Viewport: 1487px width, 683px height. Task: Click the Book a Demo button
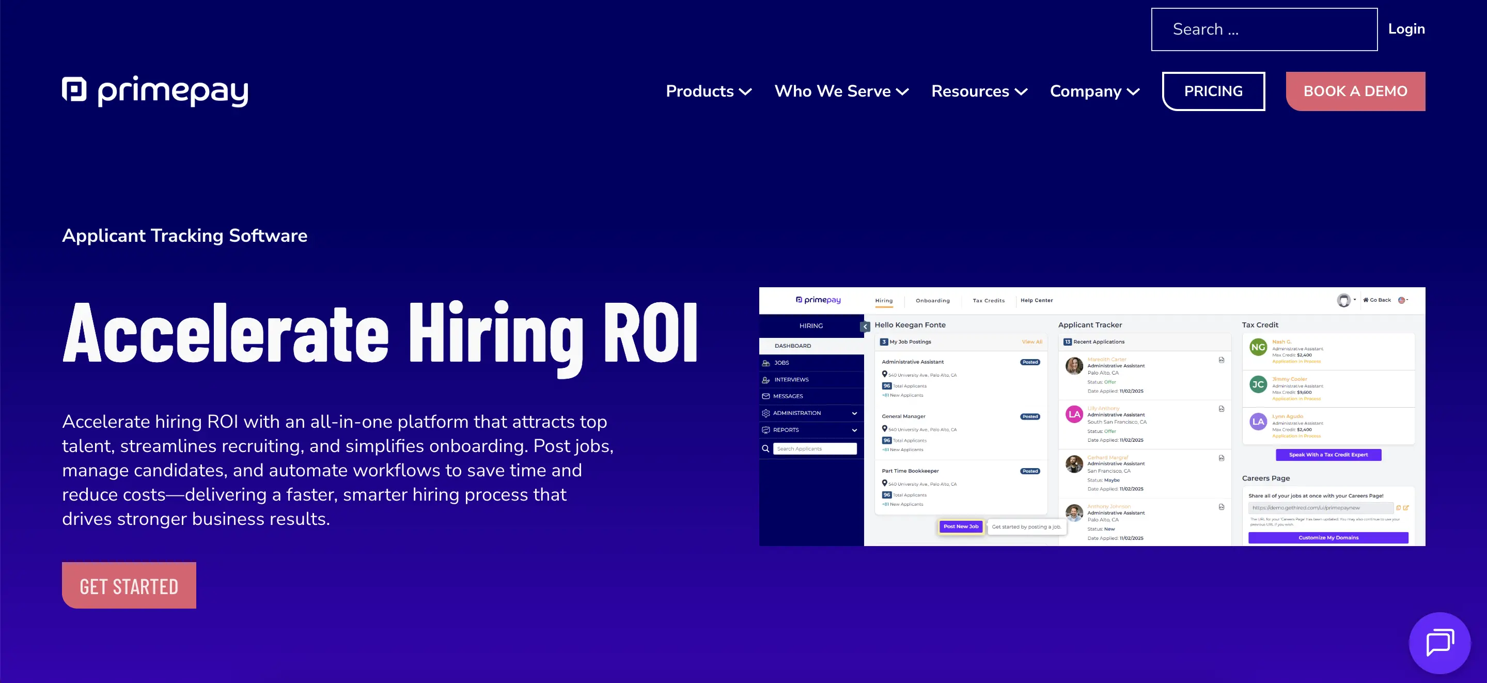point(1355,91)
